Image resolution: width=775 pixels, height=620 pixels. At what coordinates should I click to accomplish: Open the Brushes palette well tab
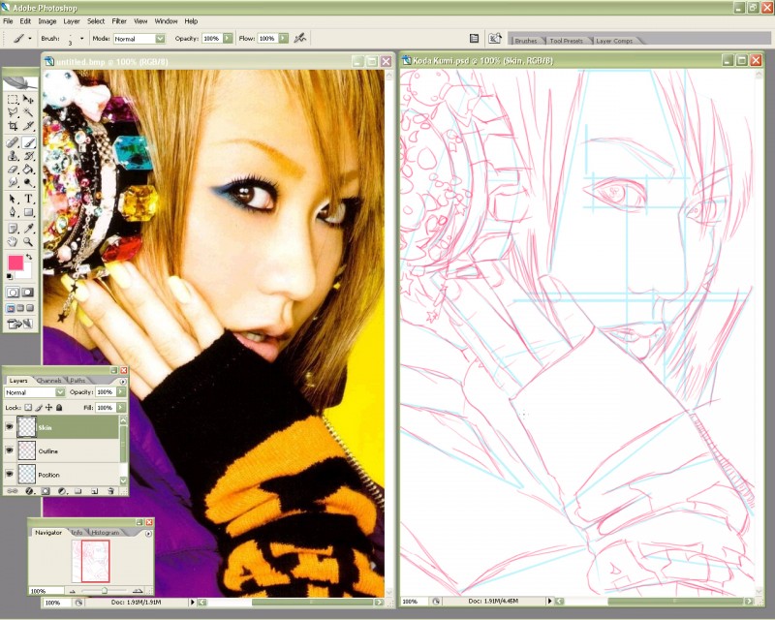[x=526, y=41]
